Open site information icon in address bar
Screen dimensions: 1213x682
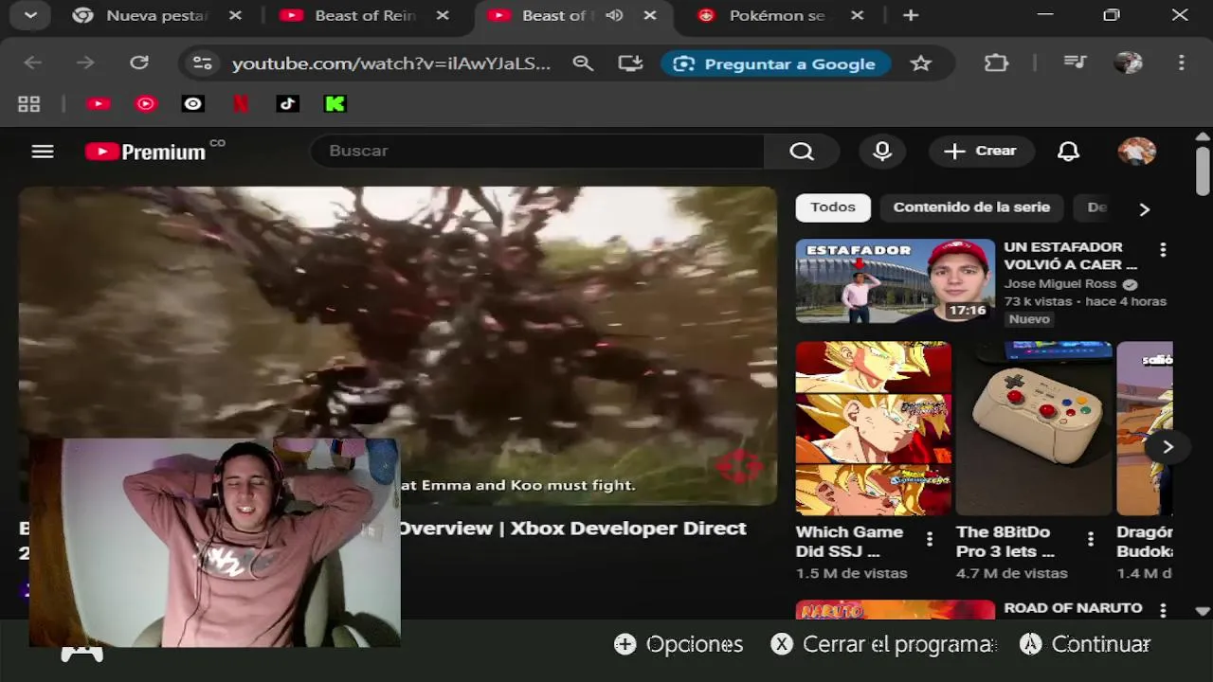(x=202, y=63)
